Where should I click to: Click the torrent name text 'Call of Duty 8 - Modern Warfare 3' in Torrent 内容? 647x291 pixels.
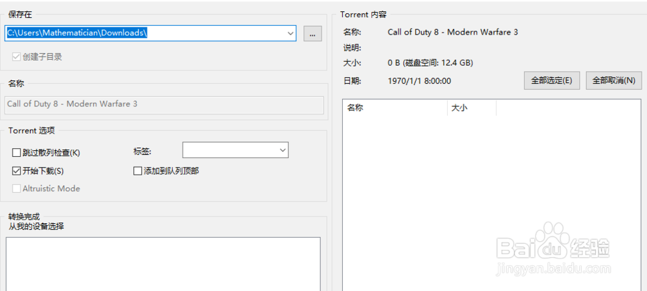pyautogui.click(x=452, y=32)
